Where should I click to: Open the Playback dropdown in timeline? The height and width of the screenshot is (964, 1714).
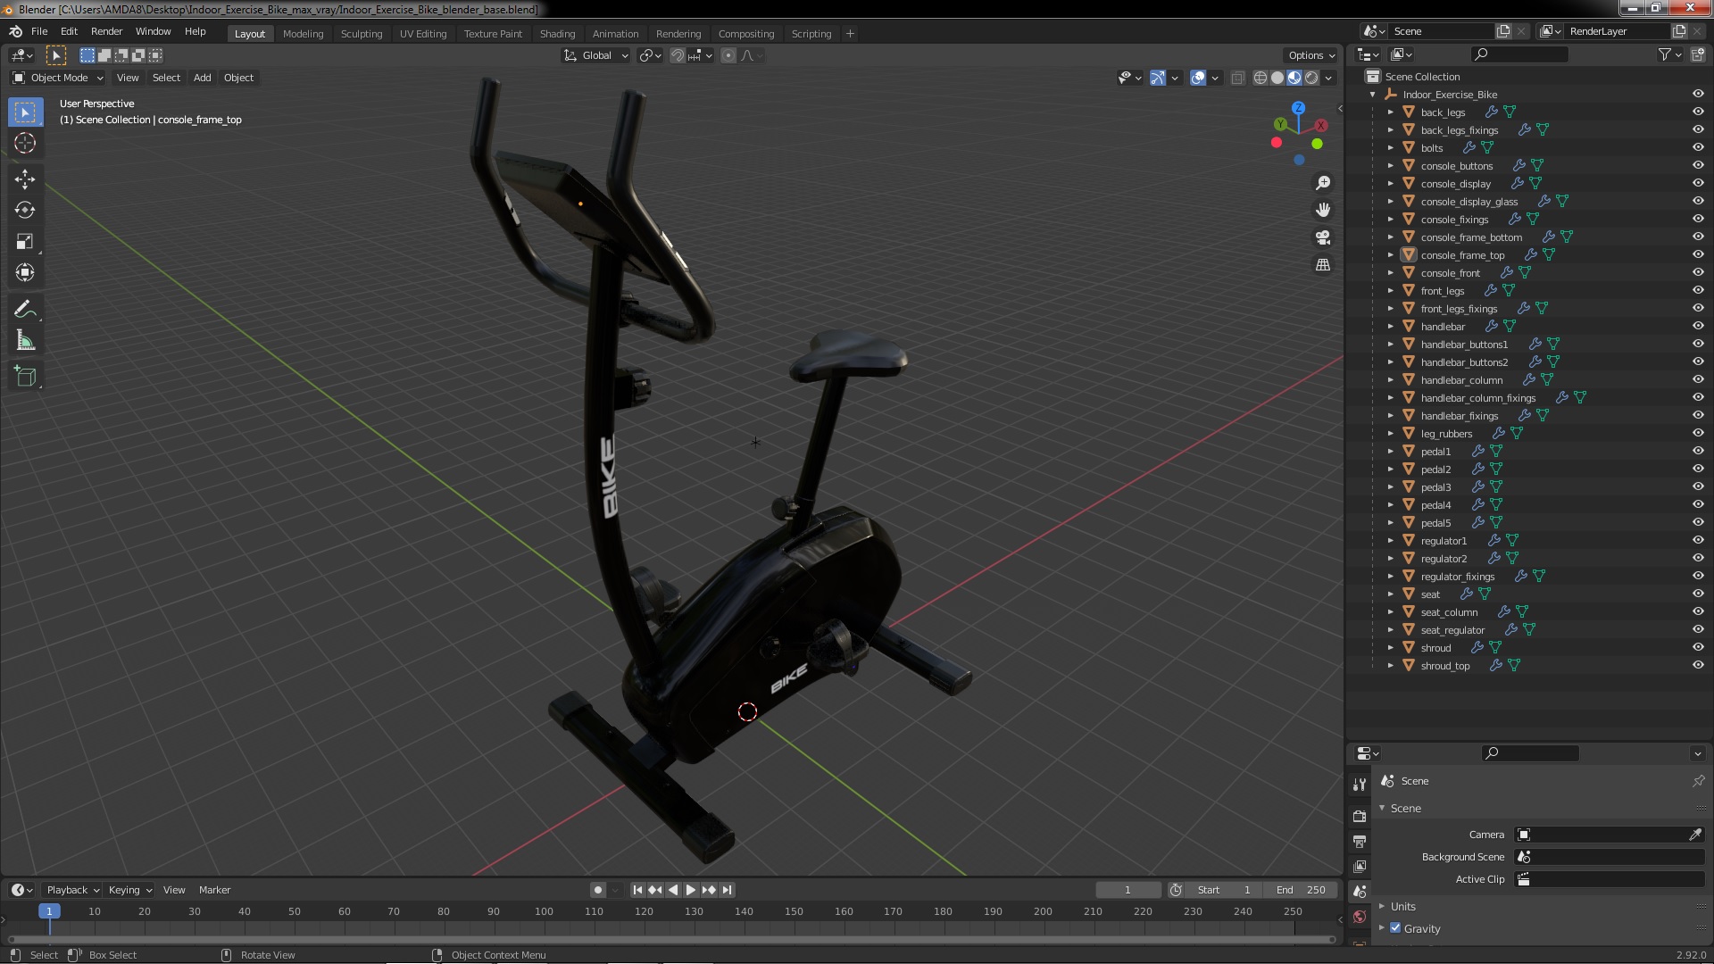pos(72,890)
